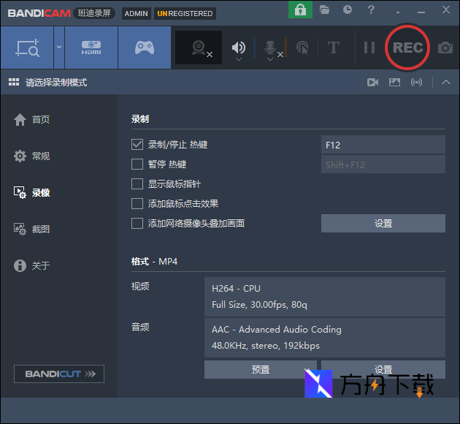This screenshot has width=460, height=424.
Task: Click the 设置 button in 格式 section
Action: pyautogui.click(x=383, y=369)
